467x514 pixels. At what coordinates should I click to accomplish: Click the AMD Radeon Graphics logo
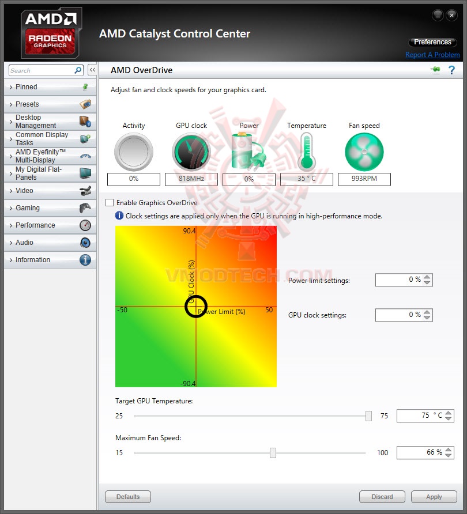click(50, 33)
